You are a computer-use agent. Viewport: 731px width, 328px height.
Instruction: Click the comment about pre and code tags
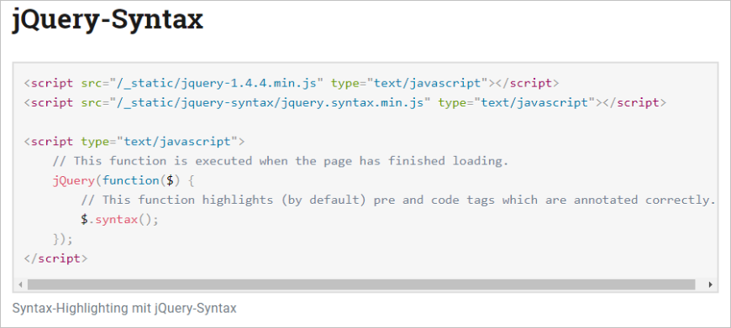click(398, 200)
